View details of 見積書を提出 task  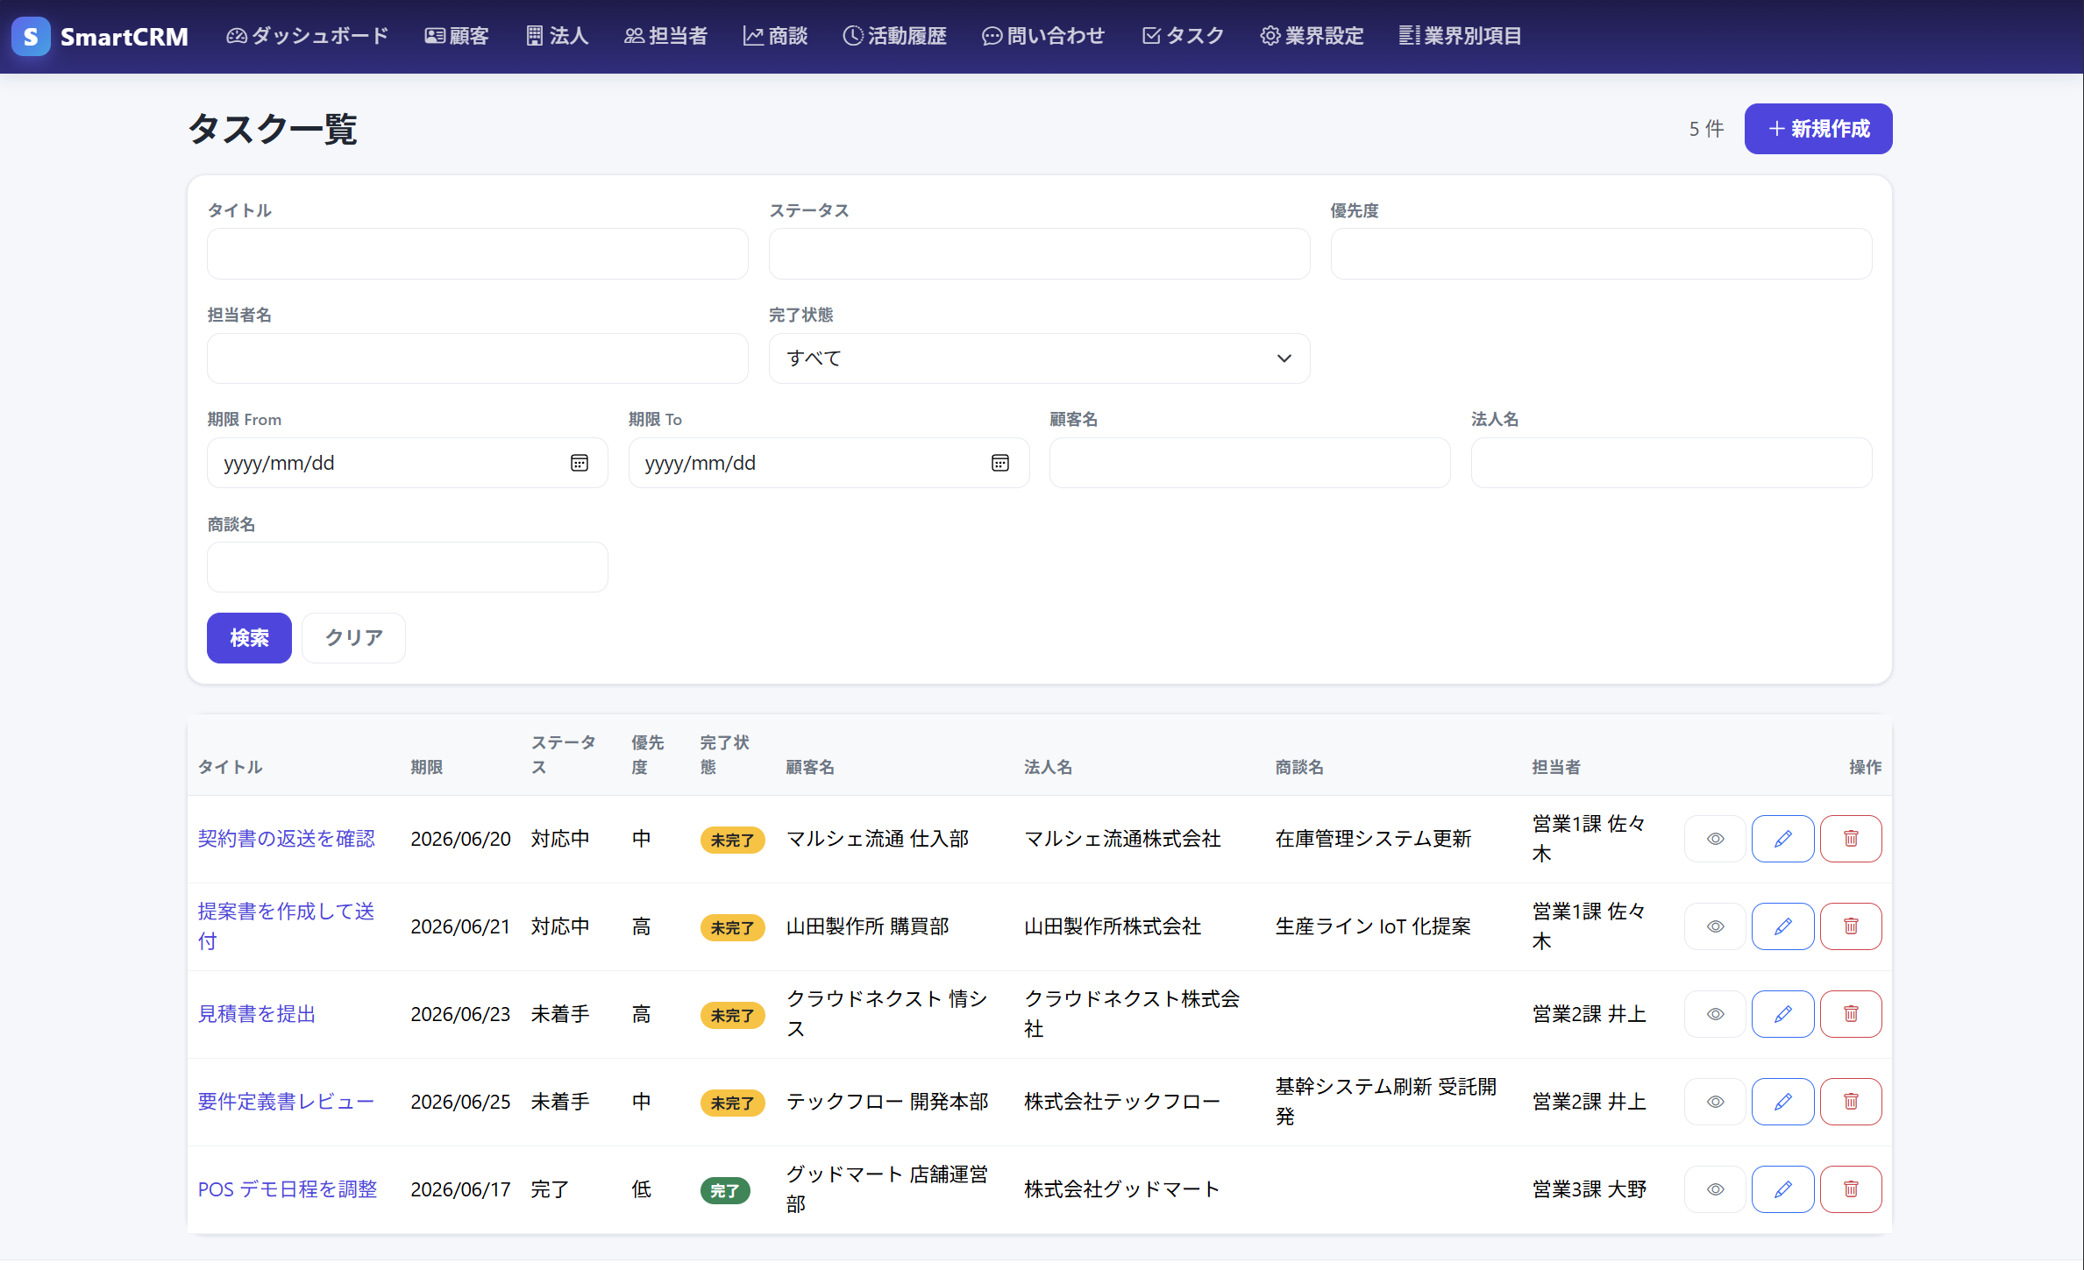pos(1715,1014)
